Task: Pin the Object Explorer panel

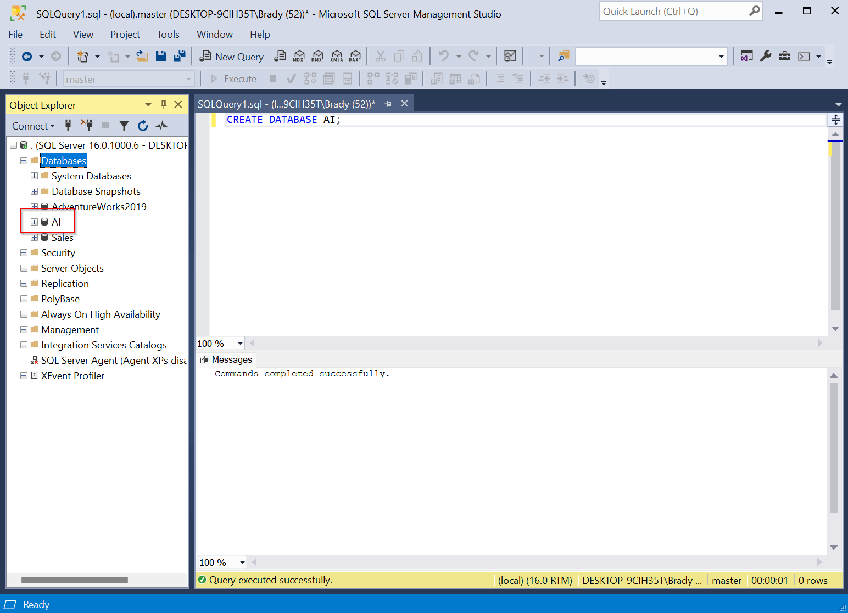Action: 163,104
